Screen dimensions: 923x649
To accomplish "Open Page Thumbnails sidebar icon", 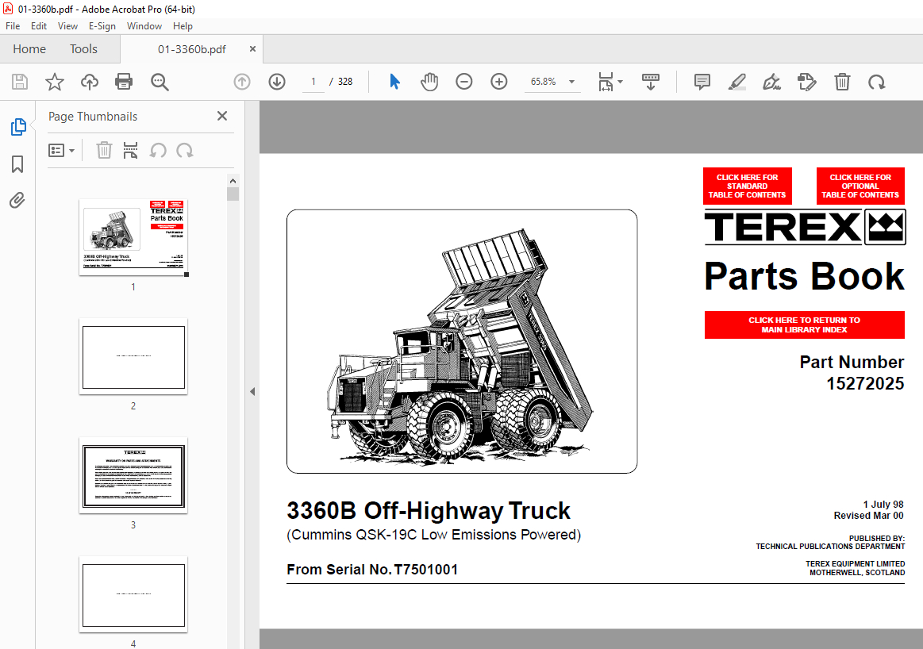I will coord(18,126).
